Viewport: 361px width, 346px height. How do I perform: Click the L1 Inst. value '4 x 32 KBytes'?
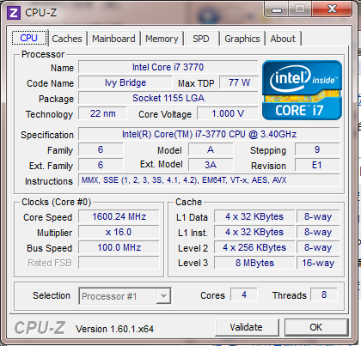(254, 232)
